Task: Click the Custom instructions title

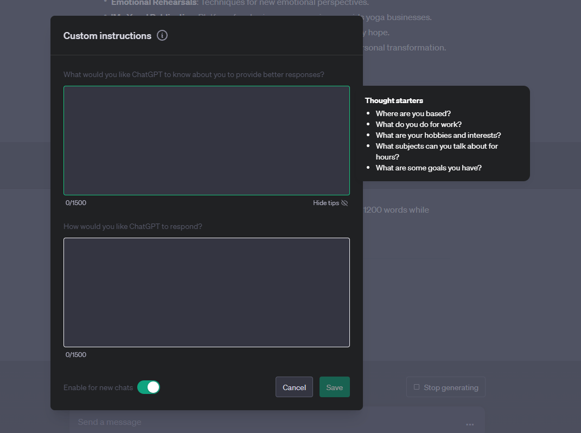Action: click(107, 36)
